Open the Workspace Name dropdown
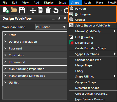The height and width of the screenshot is (102, 117). 51,27
